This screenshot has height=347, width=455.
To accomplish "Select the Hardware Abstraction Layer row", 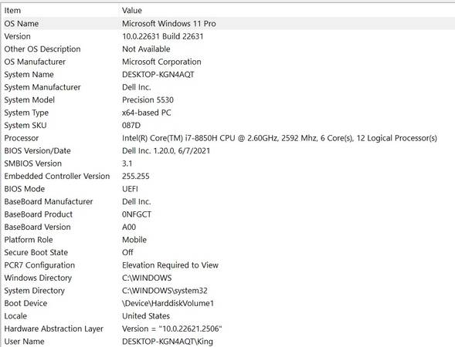I will point(228,328).
